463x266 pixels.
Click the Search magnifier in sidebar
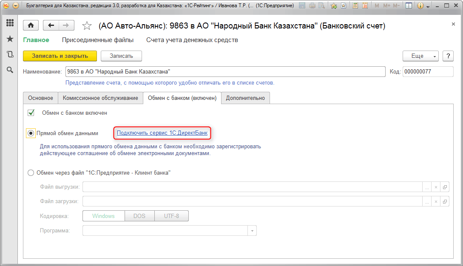tap(10, 70)
